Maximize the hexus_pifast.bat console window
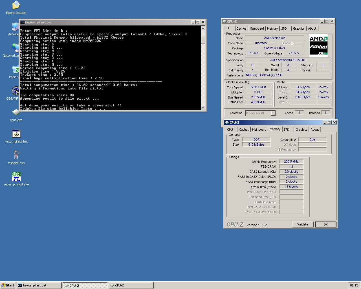The image size is (361, 289). click(198, 22)
